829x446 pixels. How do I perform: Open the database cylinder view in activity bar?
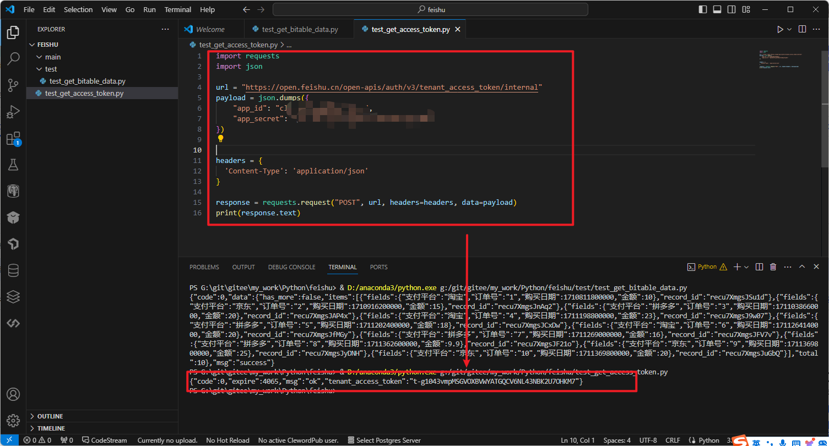[x=13, y=270]
